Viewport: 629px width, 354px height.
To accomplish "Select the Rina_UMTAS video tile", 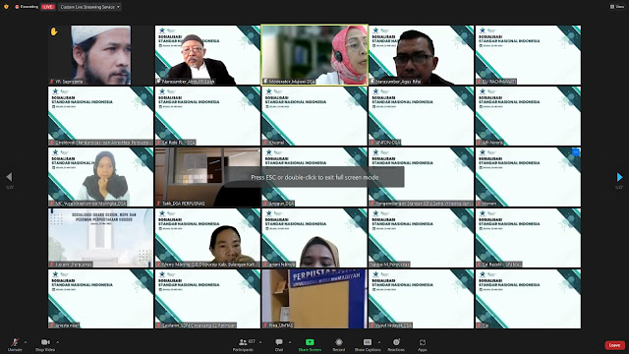I will (314, 299).
